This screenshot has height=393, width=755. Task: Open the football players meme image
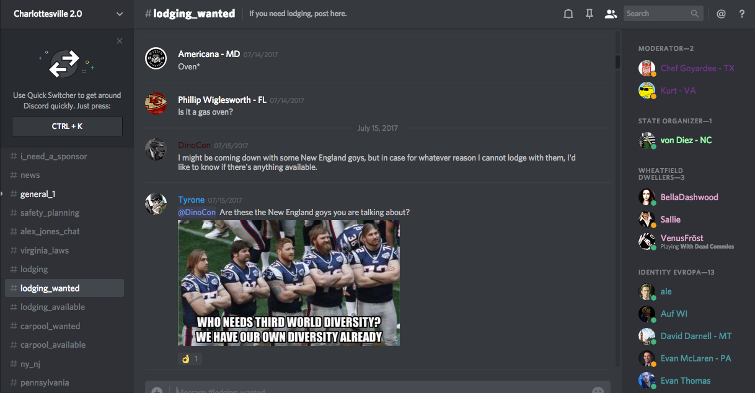[x=289, y=283]
